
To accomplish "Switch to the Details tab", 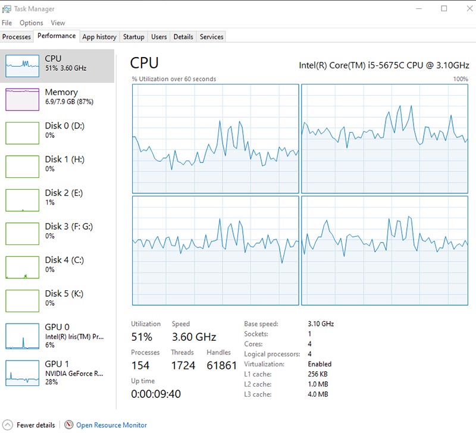I will pos(183,37).
